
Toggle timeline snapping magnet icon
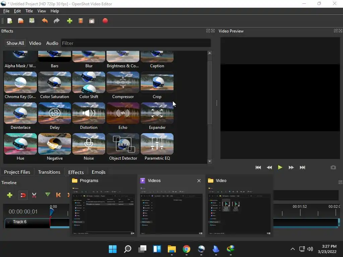[23, 195]
